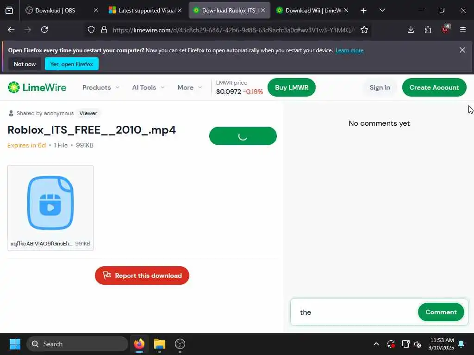Close the Download Roblox_ITS tab
Screen dimensions: 474x355
[x=263, y=10]
